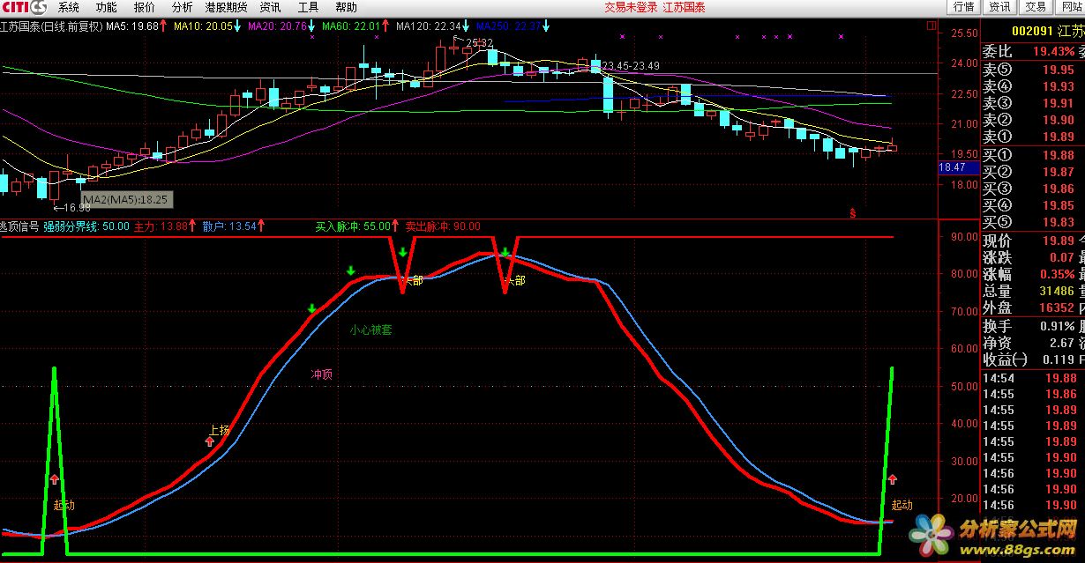This screenshot has height=563, width=1085.
Task: Click the MA2(MA5):18.25 tooltip
Action: pos(125,200)
